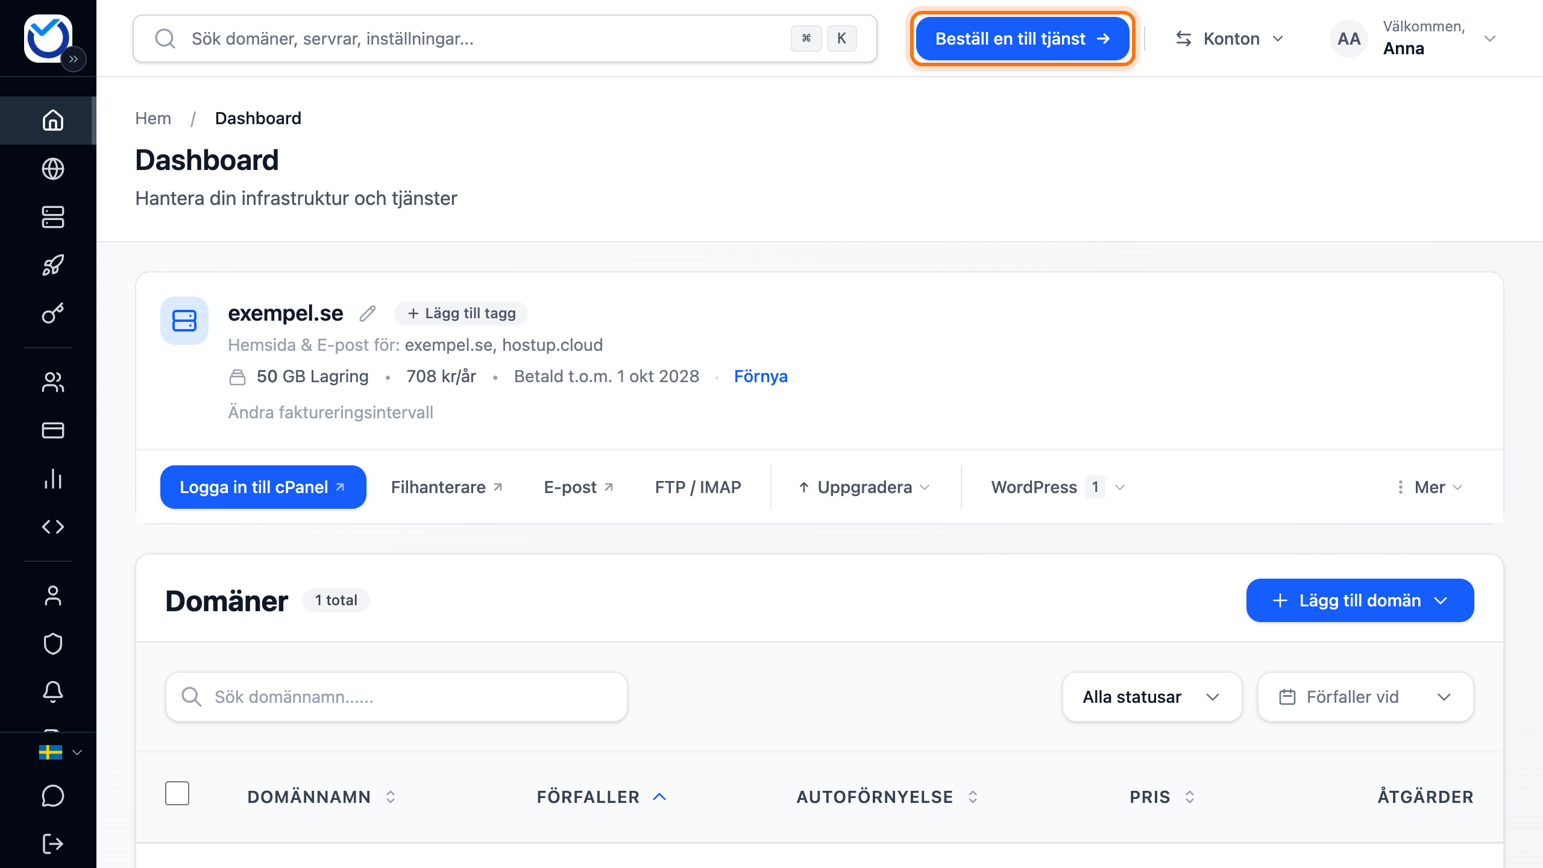
Task: Open the server hosting icon in sidebar
Action: point(53,217)
